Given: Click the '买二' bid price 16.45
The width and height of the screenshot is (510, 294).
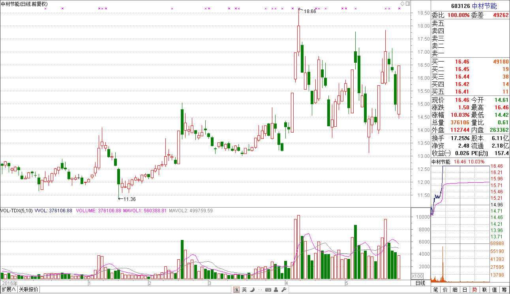Looking at the screenshot, I should pyautogui.click(x=462, y=69).
